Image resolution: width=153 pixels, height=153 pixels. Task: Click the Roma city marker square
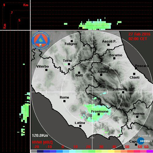tap(64, 101)
